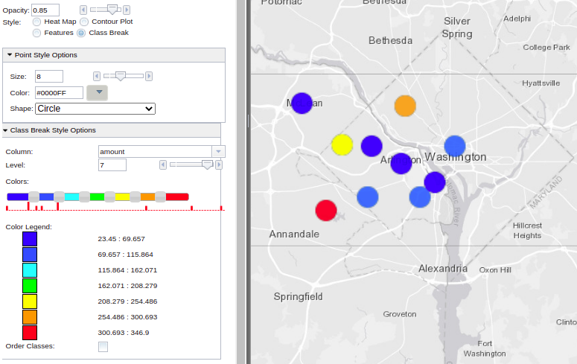Open the Shape dropdown showing Circle
The image size is (577, 364).
[95, 109]
